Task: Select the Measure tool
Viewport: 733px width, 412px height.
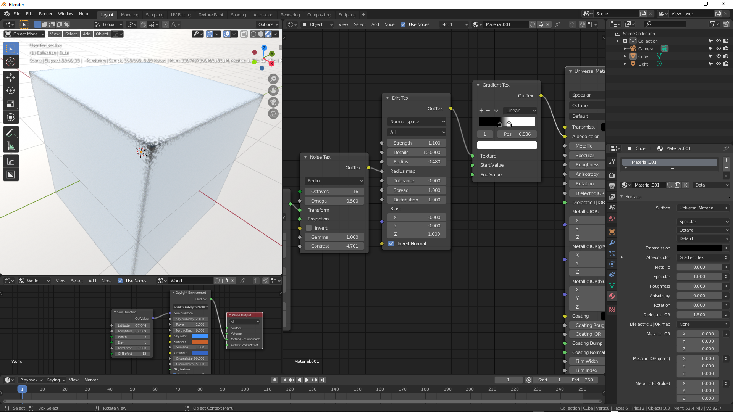Action: point(11,146)
